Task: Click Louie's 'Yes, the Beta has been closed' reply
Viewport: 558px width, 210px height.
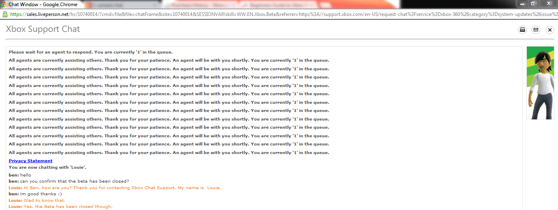Action: [60, 207]
